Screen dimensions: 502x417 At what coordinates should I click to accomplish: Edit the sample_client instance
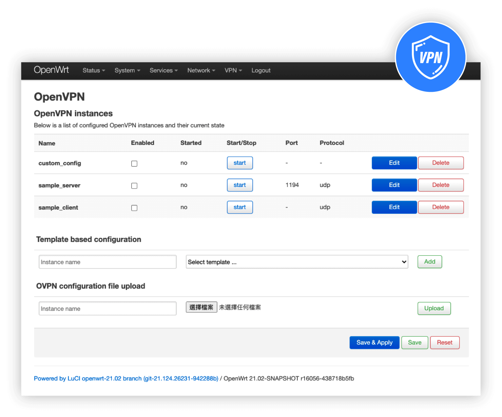[x=394, y=207]
